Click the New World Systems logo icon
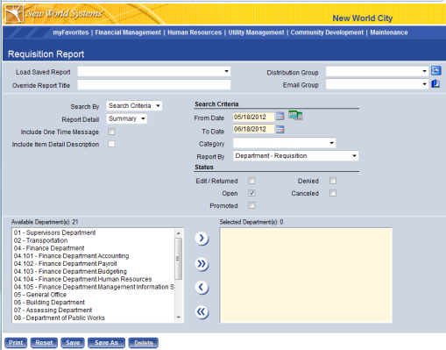 (x=13, y=14)
